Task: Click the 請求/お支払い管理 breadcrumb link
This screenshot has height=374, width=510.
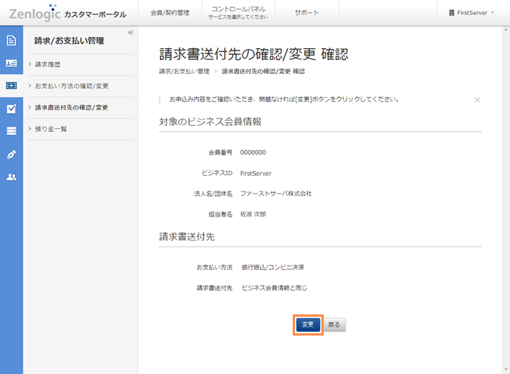Action: [x=184, y=72]
